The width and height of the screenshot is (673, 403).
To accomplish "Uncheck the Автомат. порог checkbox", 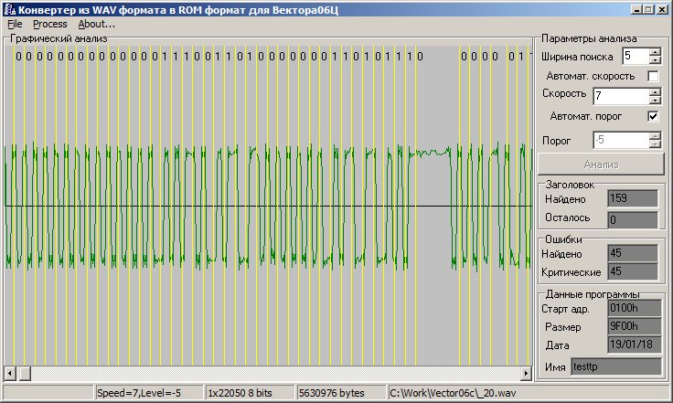I will point(653,117).
